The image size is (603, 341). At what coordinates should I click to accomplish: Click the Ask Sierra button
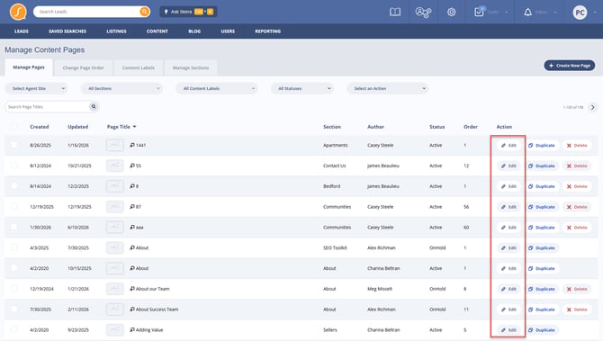pos(188,12)
